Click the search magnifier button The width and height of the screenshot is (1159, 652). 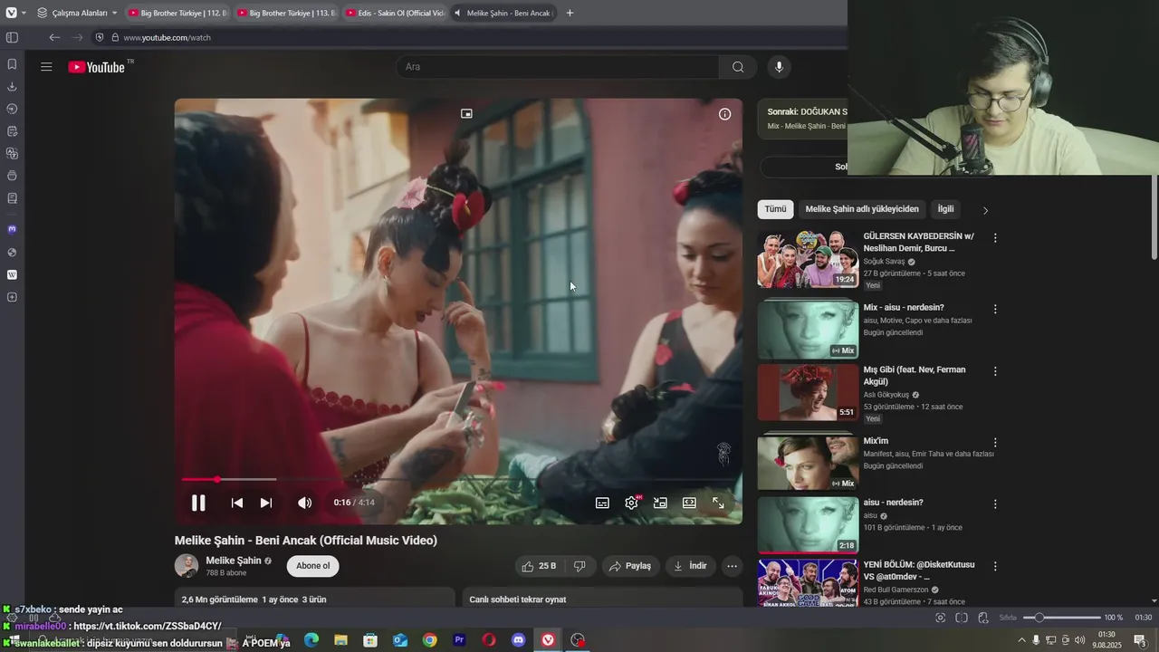coord(738,67)
